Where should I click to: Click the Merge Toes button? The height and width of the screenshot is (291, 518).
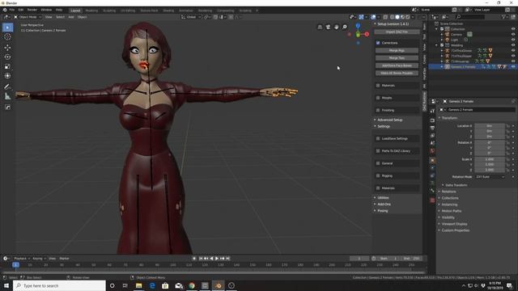point(397,58)
